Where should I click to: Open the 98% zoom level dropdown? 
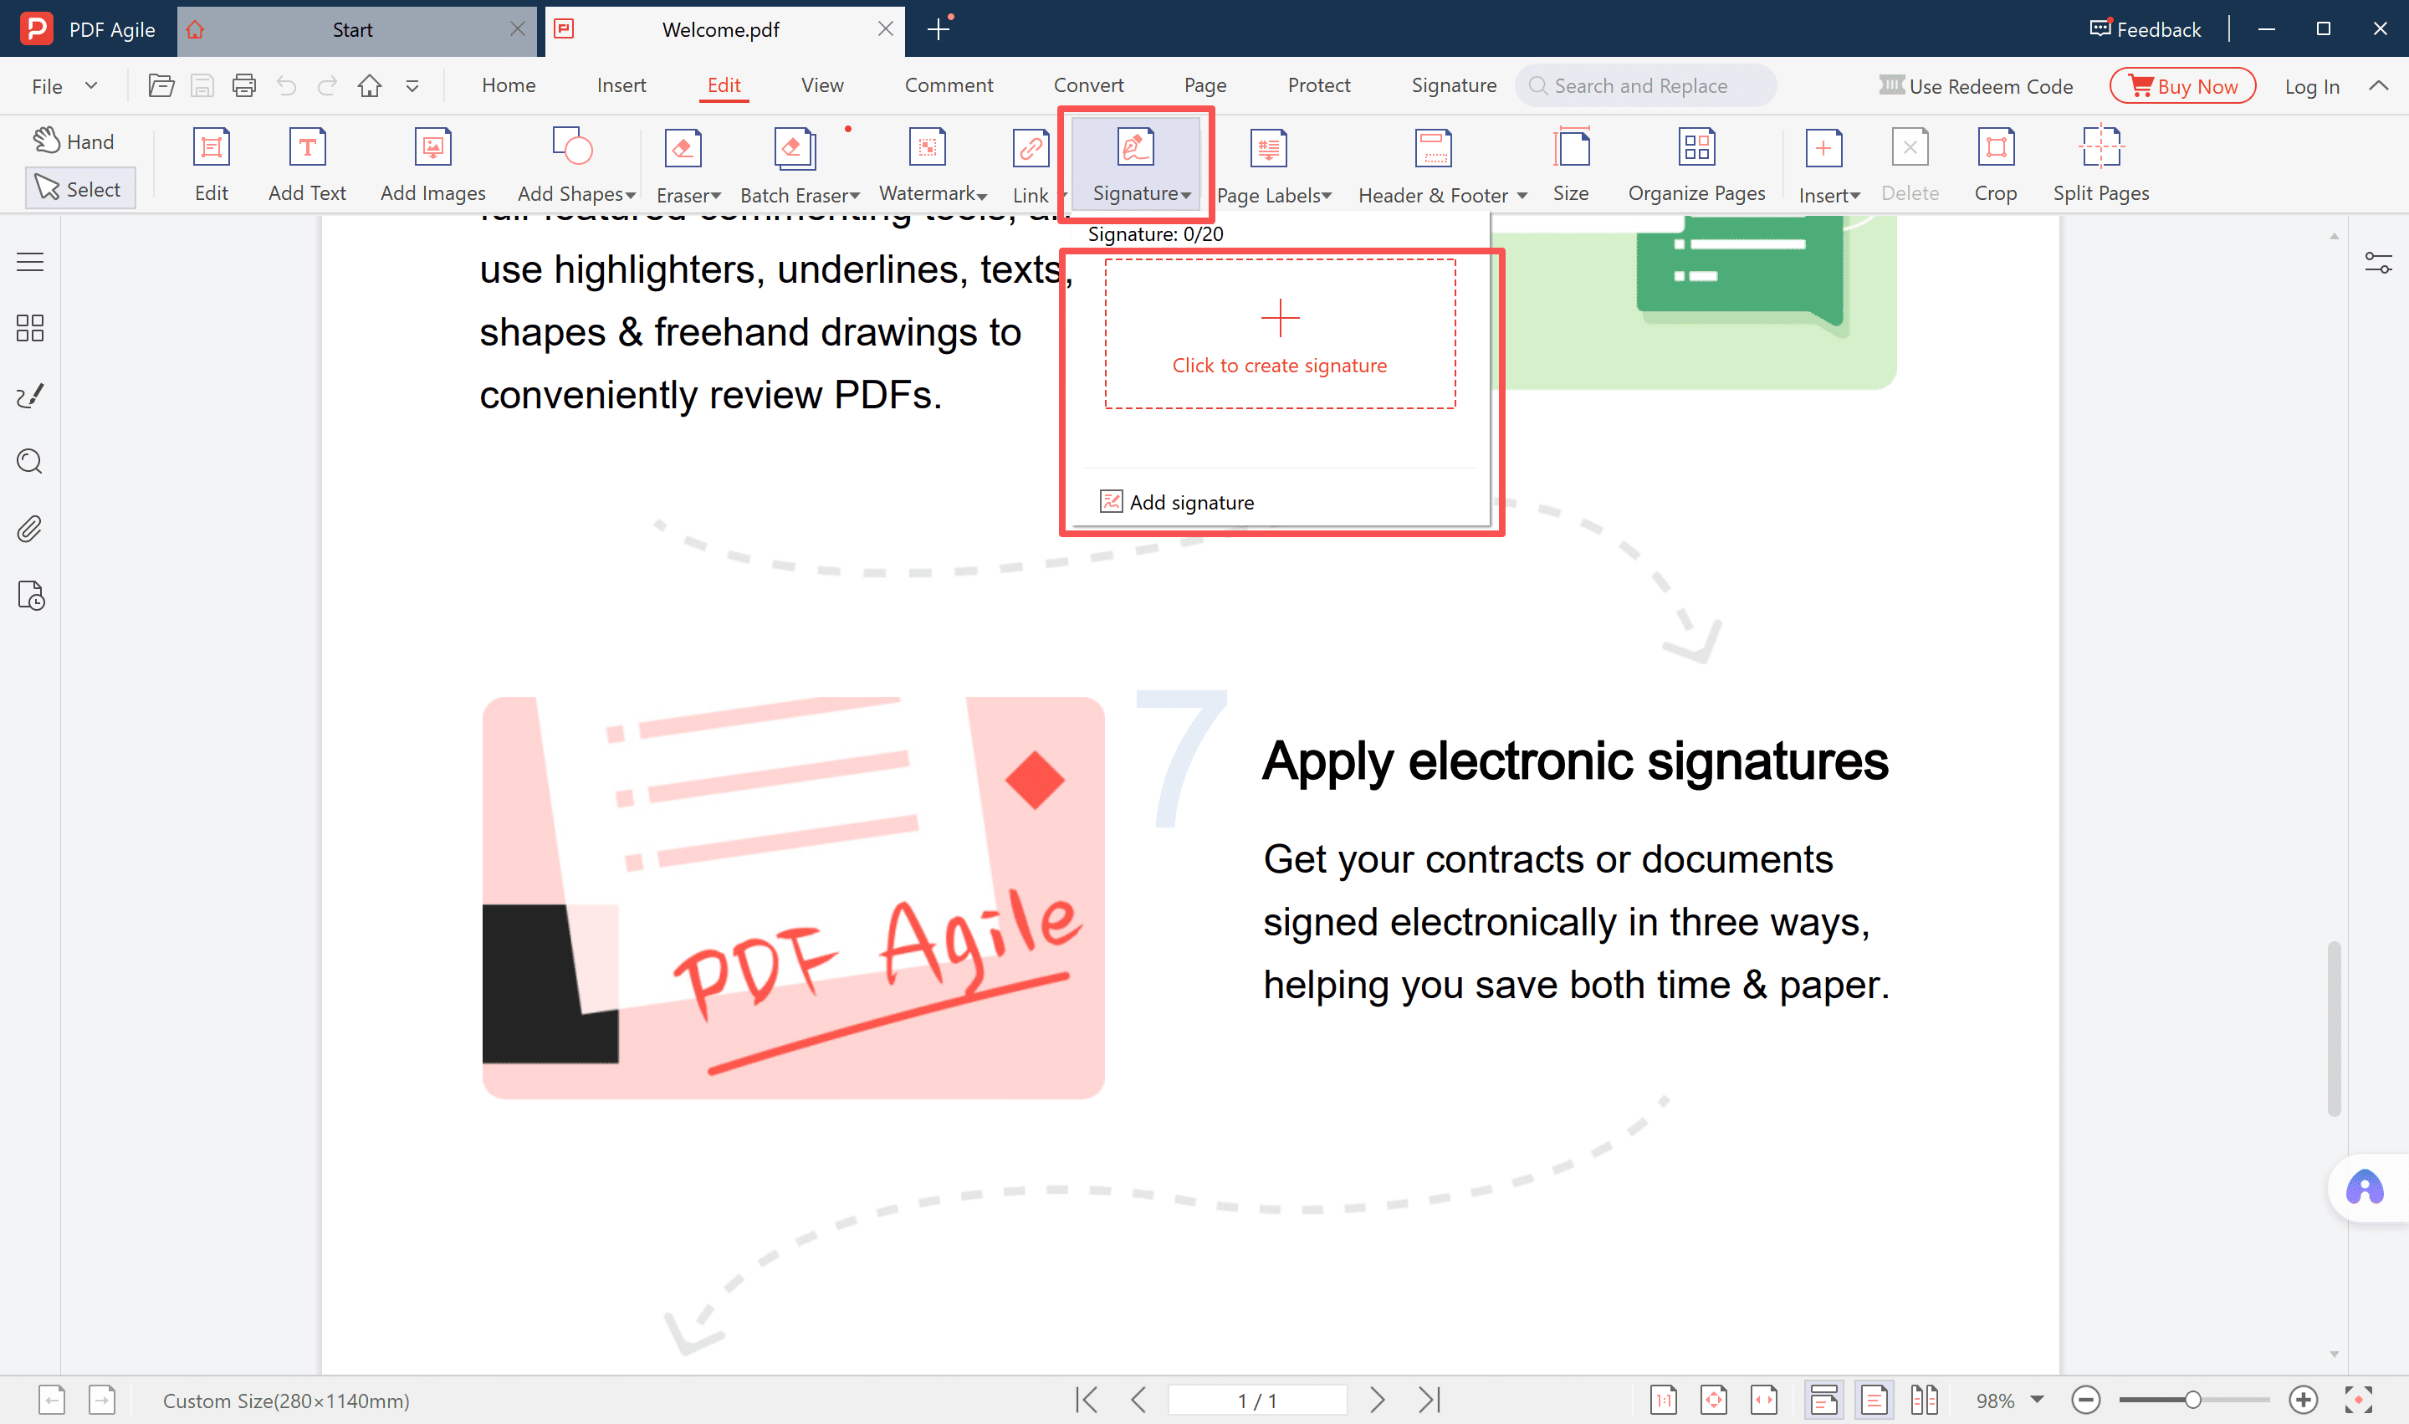point(2038,1400)
